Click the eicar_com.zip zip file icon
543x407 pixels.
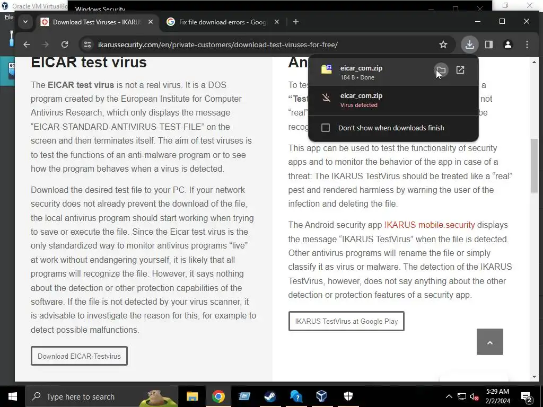click(x=326, y=69)
